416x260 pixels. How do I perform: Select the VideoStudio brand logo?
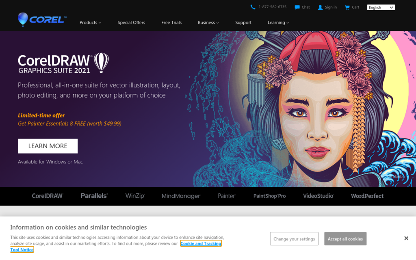(x=318, y=196)
